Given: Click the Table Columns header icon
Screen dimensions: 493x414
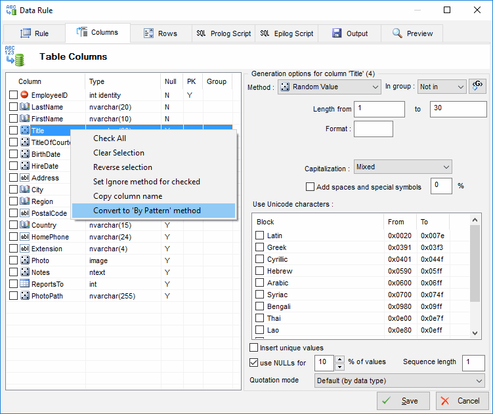Looking at the screenshot, I should click(14, 56).
